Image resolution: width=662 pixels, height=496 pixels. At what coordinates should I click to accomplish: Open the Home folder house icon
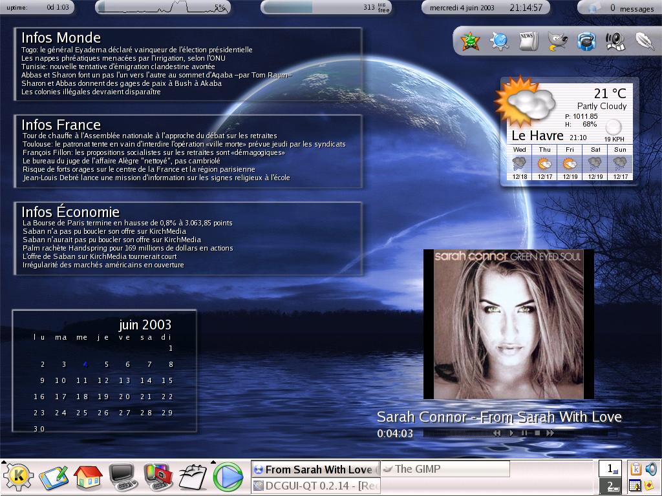pos(88,477)
